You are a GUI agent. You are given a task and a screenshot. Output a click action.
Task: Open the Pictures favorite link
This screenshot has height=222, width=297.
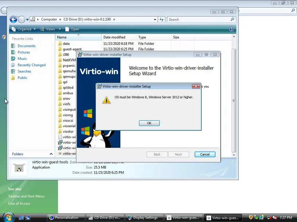tap(24, 52)
